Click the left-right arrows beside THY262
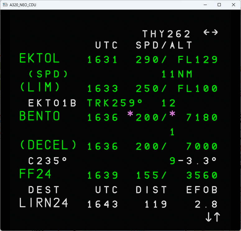This screenshot has height=231, width=241. pyautogui.click(x=211, y=32)
